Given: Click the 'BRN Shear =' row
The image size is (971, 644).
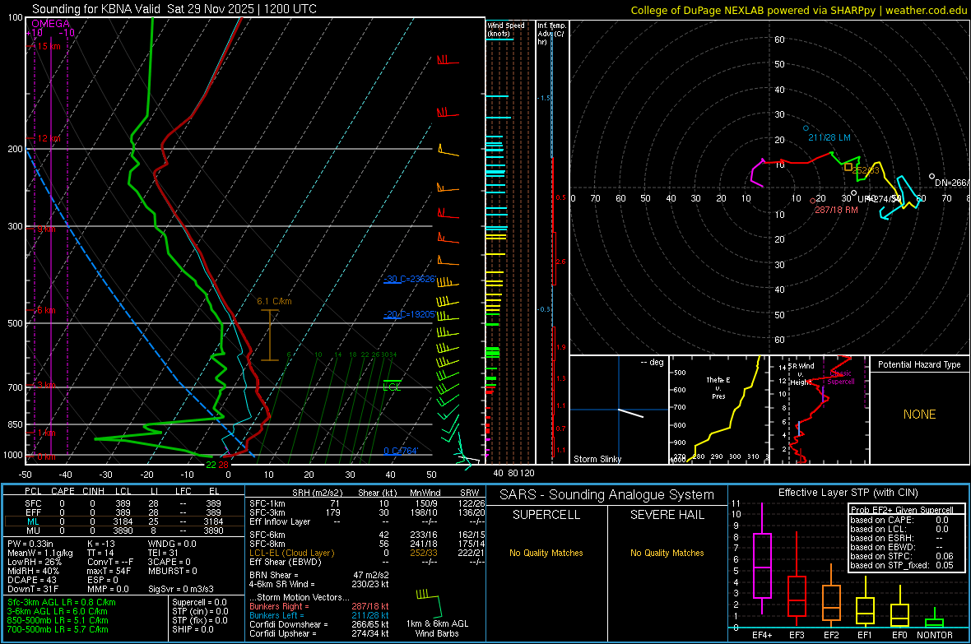Looking at the screenshot, I should 319,575.
